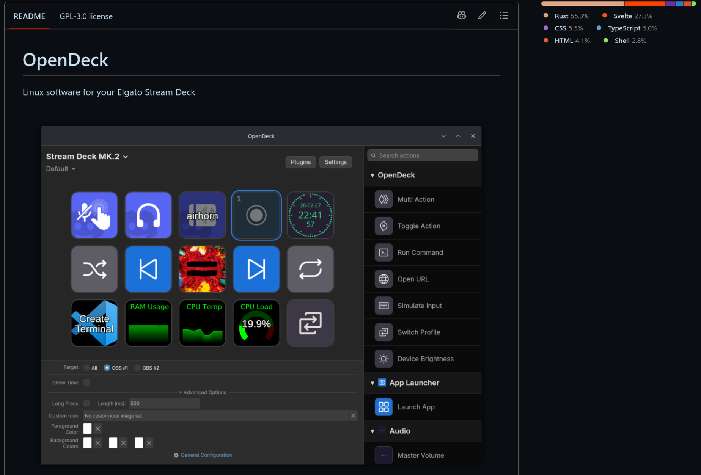Open the Stream Deck MK.2 device dropdown
The width and height of the screenshot is (701, 475).
(x=87, y=157)
